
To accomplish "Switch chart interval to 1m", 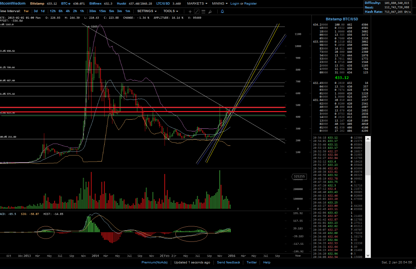I will point(128,11).
